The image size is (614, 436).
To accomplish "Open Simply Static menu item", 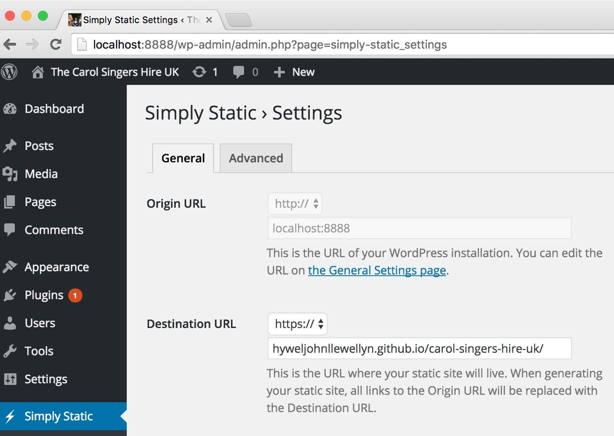I will click(x=63, y=416).
